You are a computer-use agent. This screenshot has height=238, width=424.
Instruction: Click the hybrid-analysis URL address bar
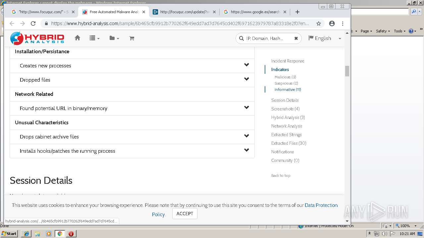point(180,23)
